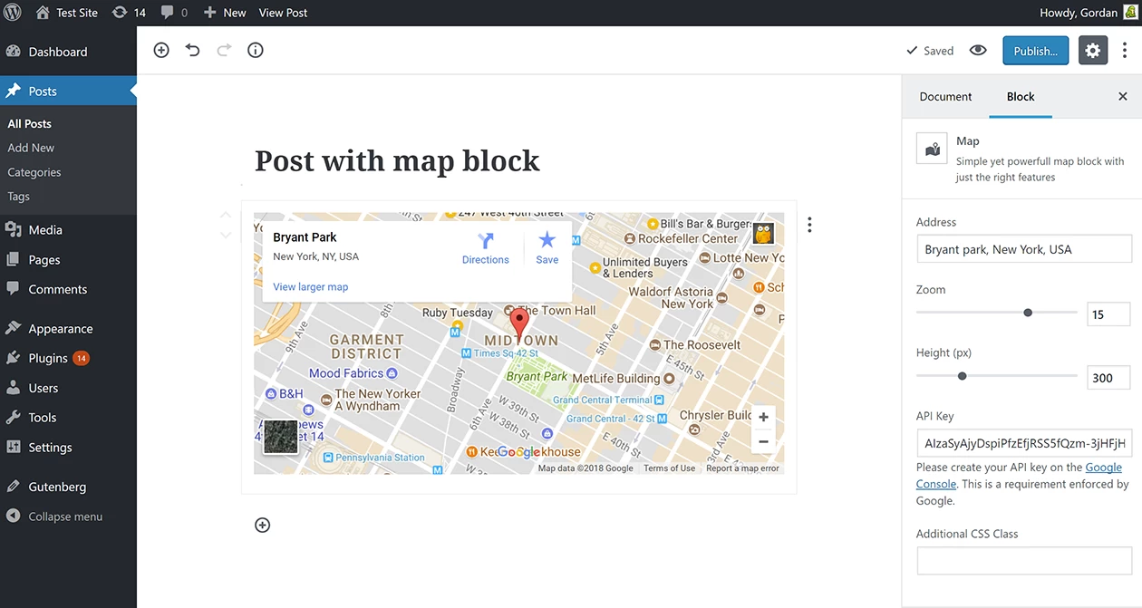Click the Add block toolbar icon
The height and width of the screenshot is (608, 1142).
[x=161, y=51]
